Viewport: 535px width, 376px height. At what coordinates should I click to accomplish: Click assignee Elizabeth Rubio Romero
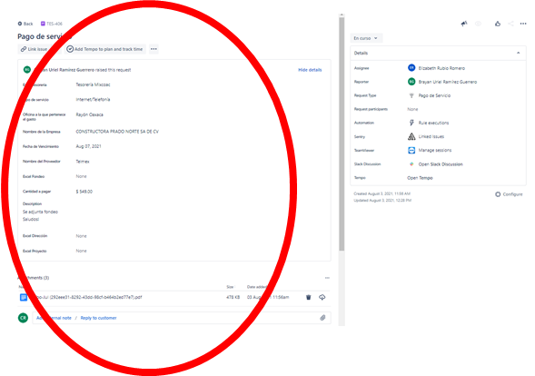pos(441,68)
